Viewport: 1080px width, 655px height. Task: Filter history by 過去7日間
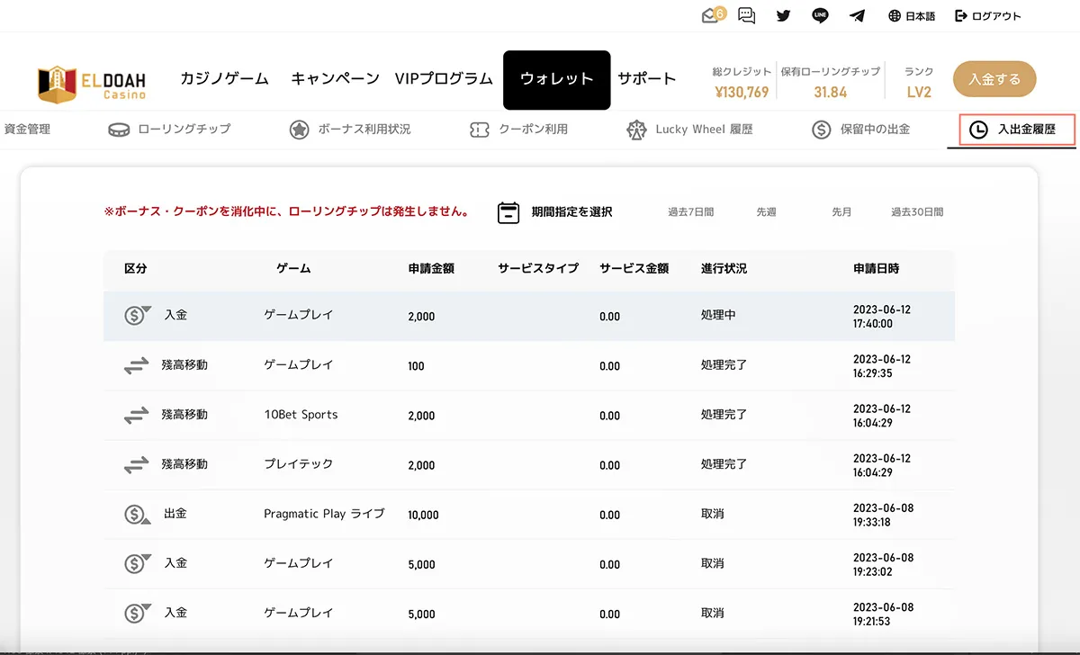690,212
